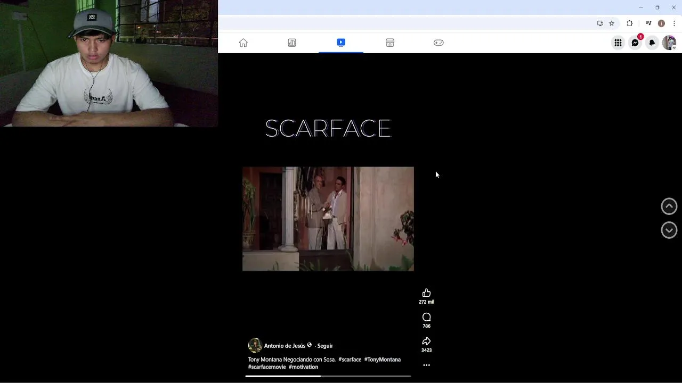The height and width of the screenshot is (383, 682).
Task: Open the #motivation hashtag
Action: click(x=303, y=367)
